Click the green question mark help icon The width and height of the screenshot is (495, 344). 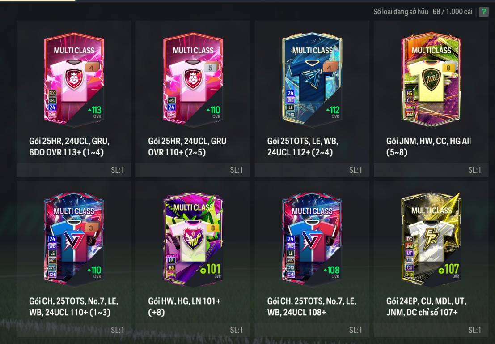click(x=483, y=12)
